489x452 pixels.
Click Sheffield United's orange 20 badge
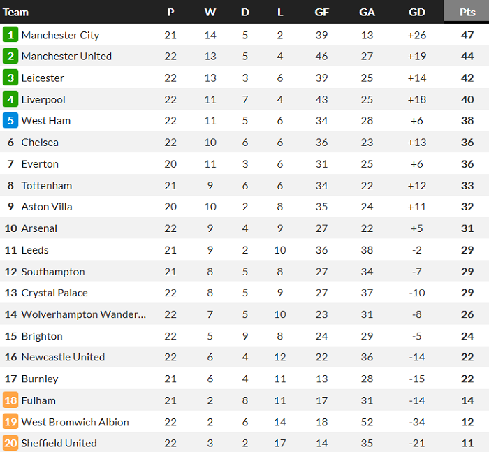(x=10, y=443)
